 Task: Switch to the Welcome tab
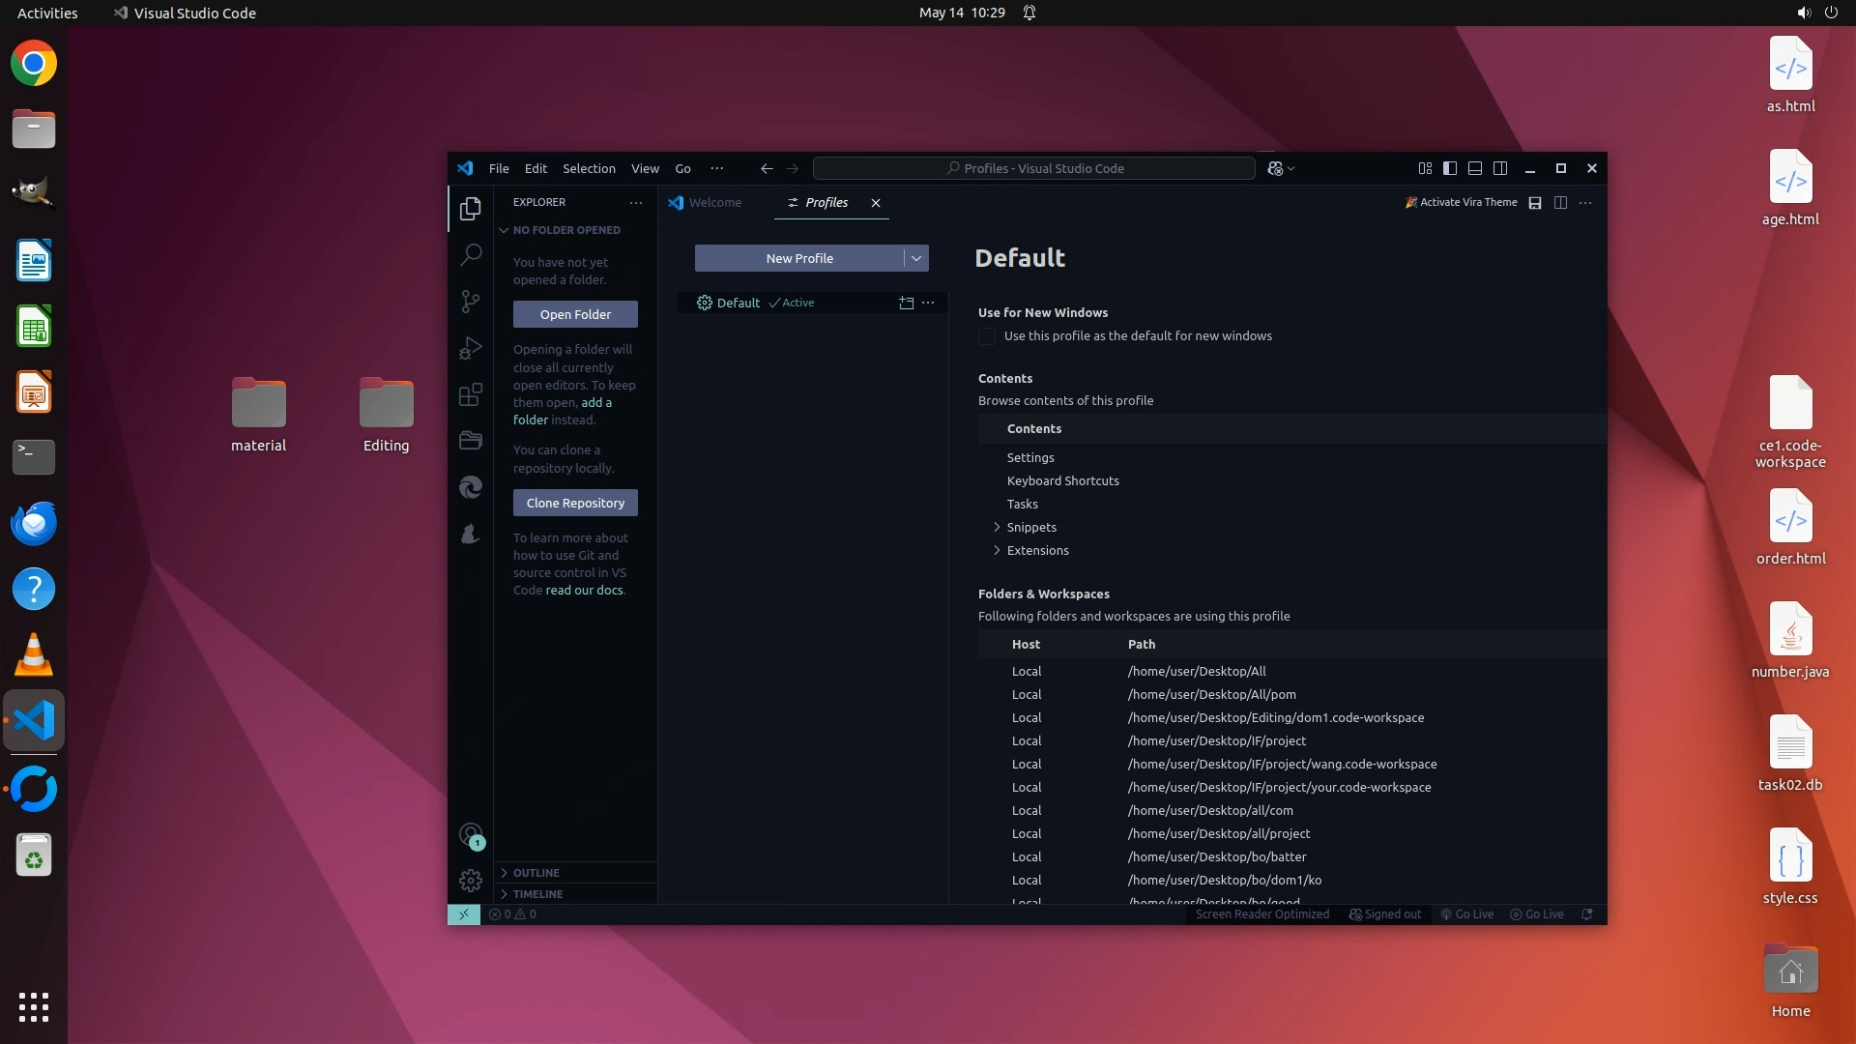(714, 203)
